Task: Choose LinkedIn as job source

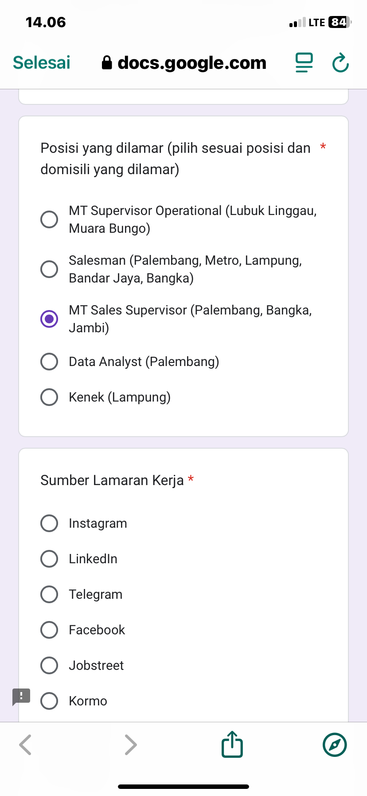Action: [49, 559]
